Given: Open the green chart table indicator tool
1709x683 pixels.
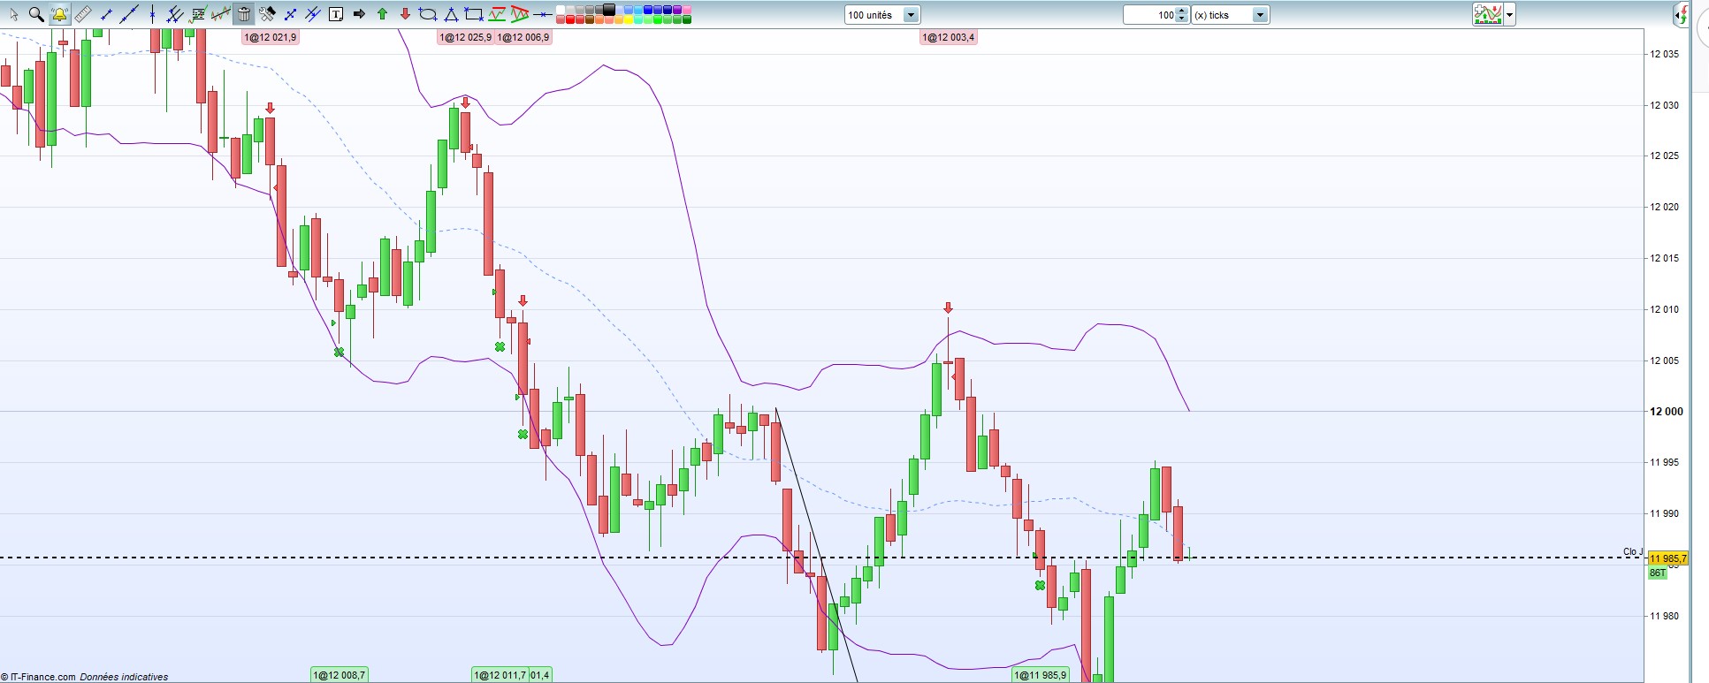Looking at the screenshot, I should (x=198, y=14).
